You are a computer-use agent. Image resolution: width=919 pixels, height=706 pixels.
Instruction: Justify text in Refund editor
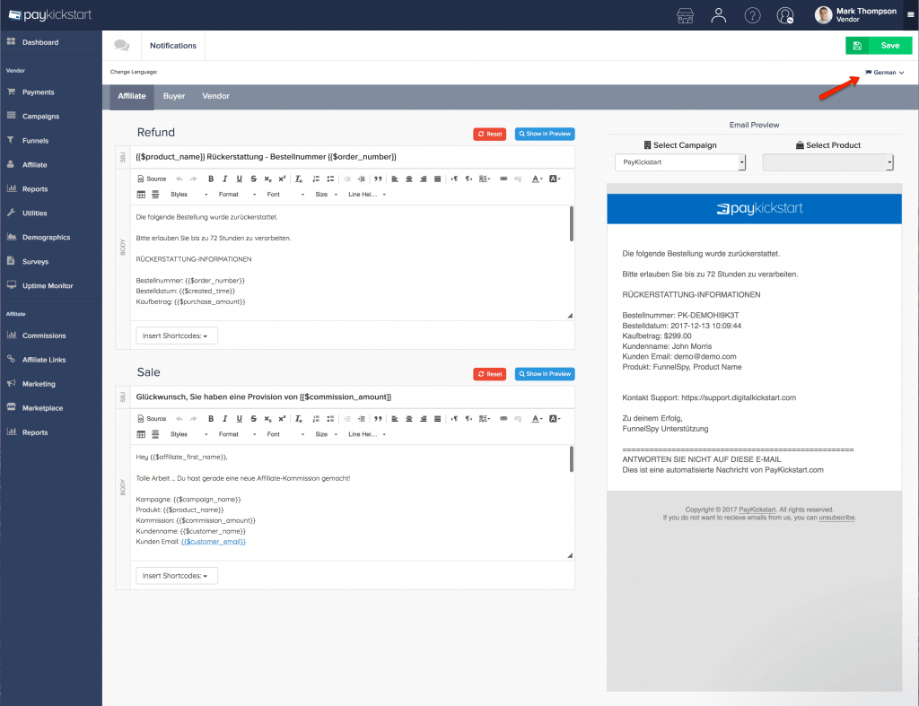pos(437,179)
